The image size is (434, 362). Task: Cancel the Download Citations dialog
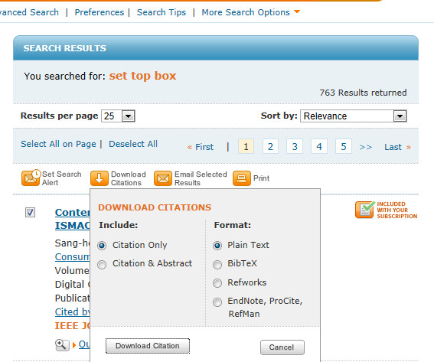[282, 347]
